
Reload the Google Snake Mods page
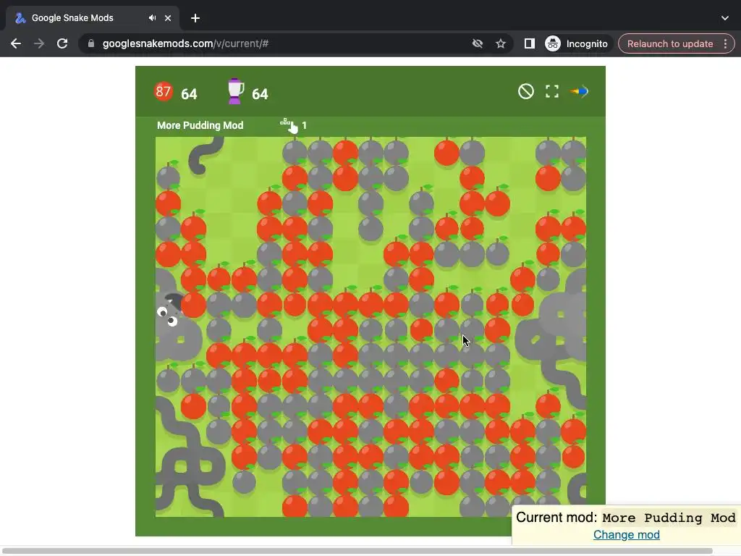tap(62, 43)
